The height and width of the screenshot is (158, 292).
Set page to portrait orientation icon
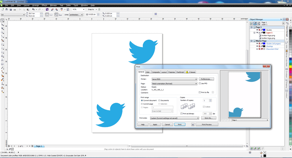coord(47,15)
